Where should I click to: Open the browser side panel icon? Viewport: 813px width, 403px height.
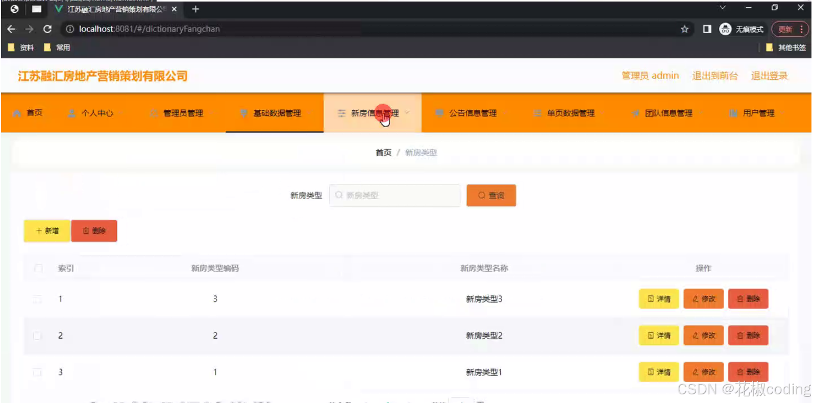[707, 29]
